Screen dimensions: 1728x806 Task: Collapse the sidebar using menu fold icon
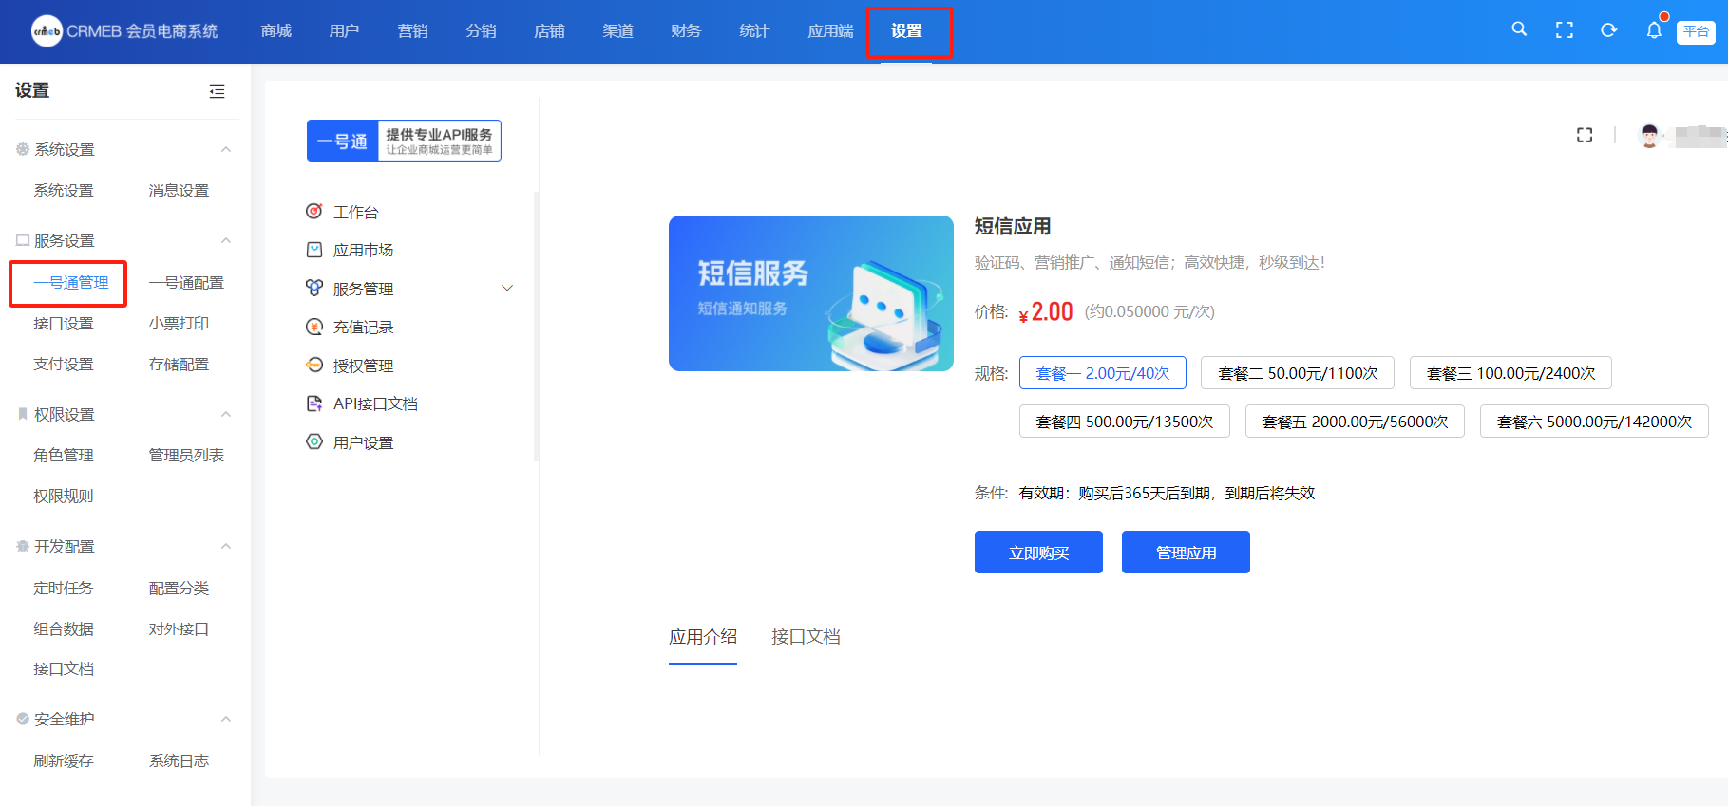(x=217, y=91)
